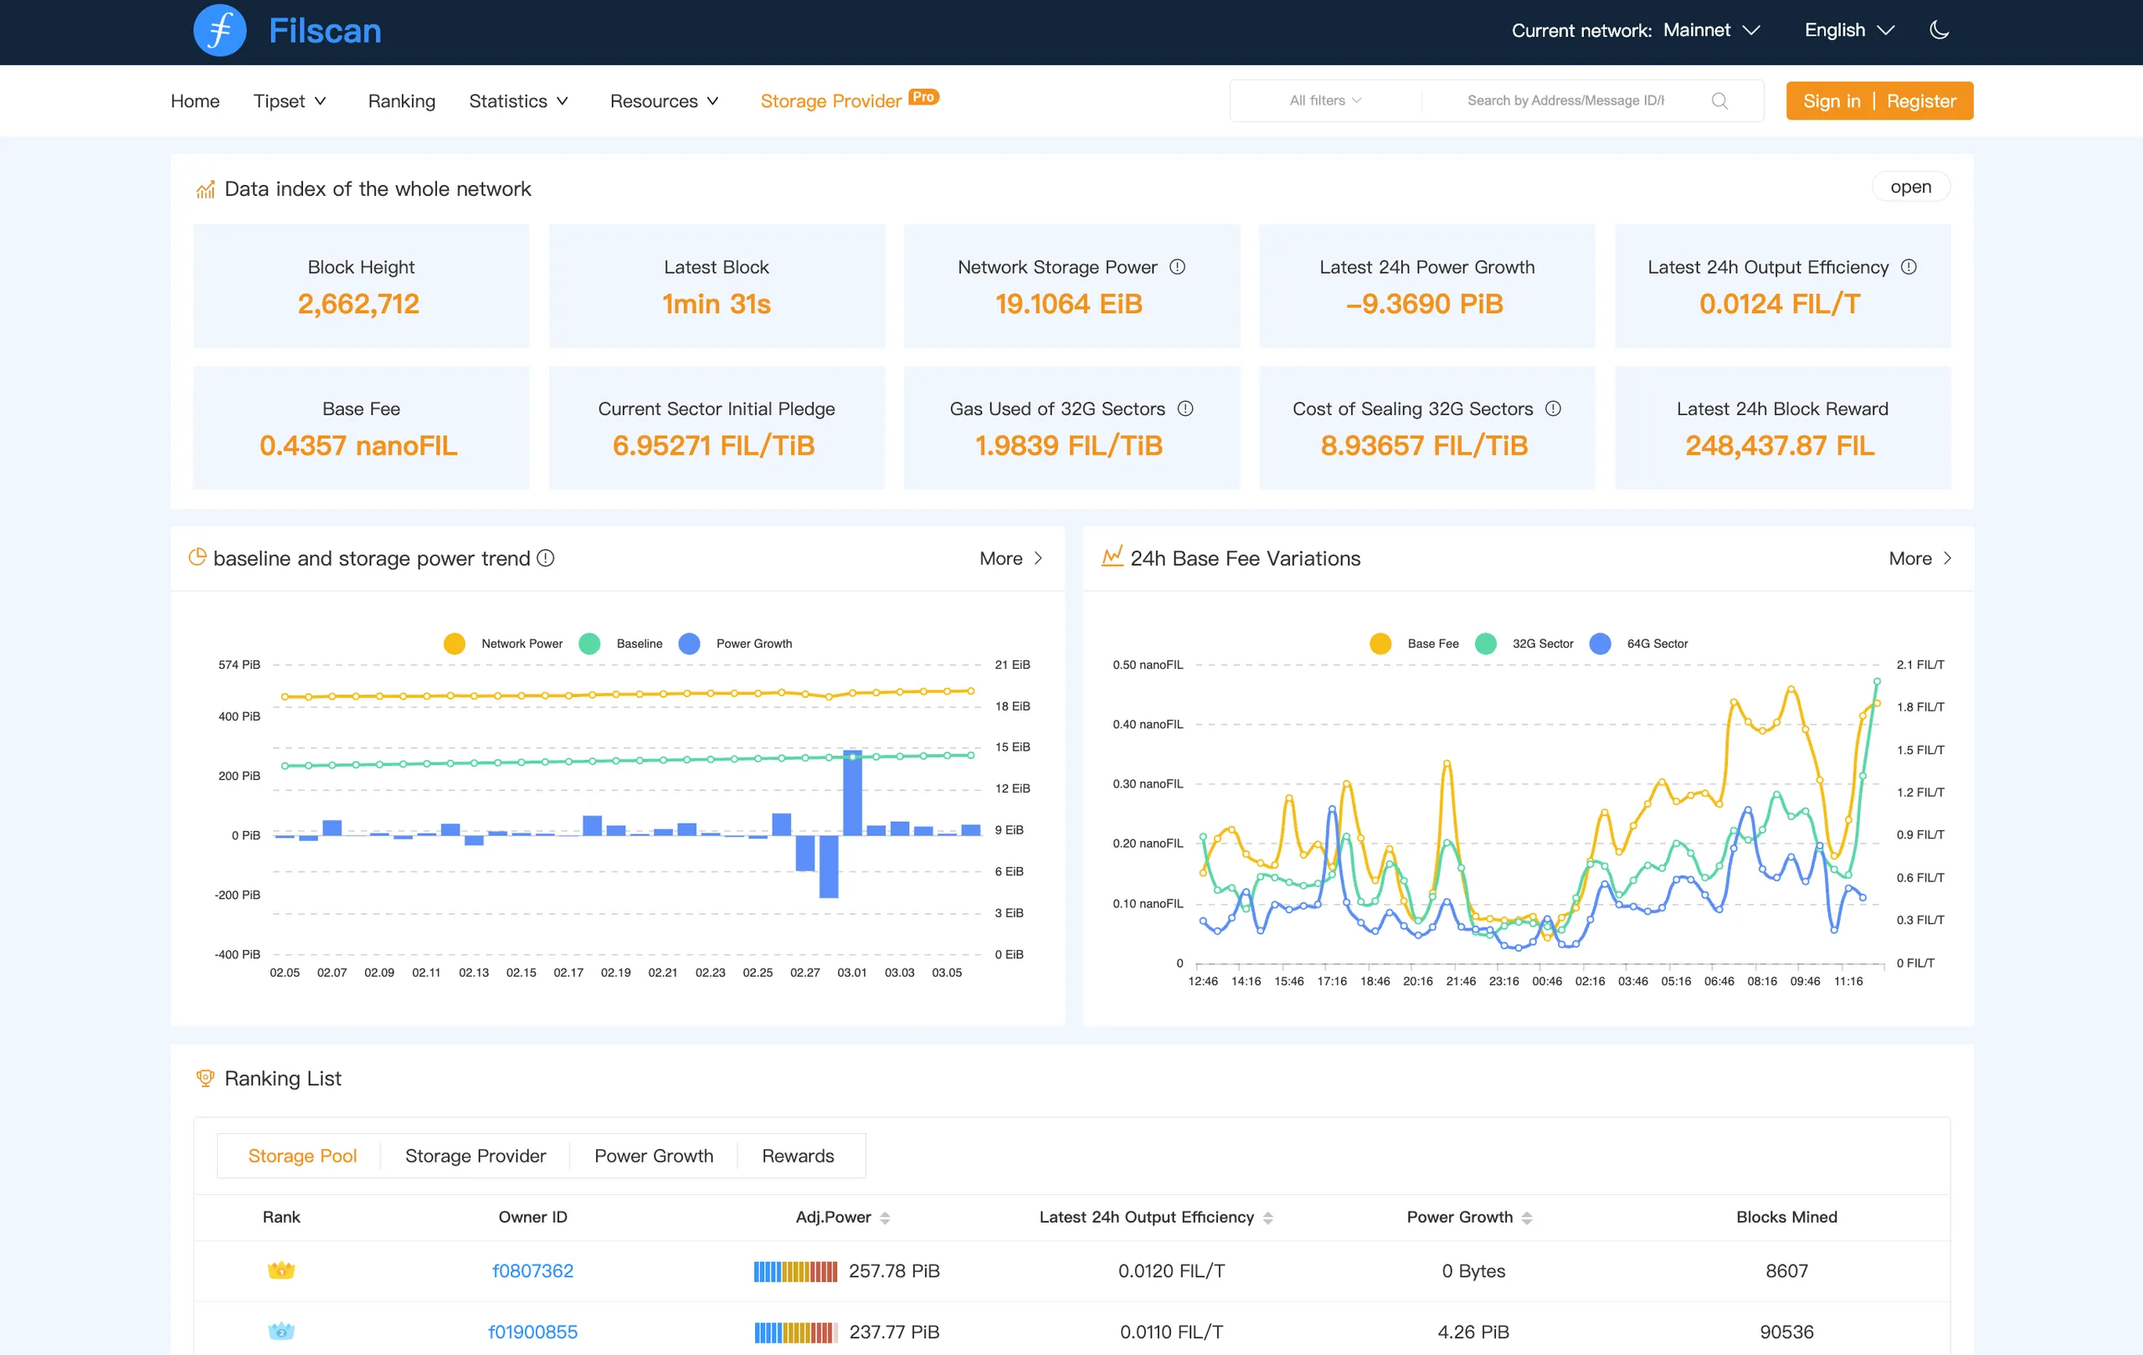Image resolution: width=2143 pixels, height=1355 pixels.
Task: Click the search magnifier icon
Action: coord(1719,100)
